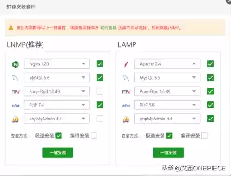231x176 pixels.
Task: Toggle 极速安装 checkbox in LNMP panel
Action: click(x=59, y=136)
